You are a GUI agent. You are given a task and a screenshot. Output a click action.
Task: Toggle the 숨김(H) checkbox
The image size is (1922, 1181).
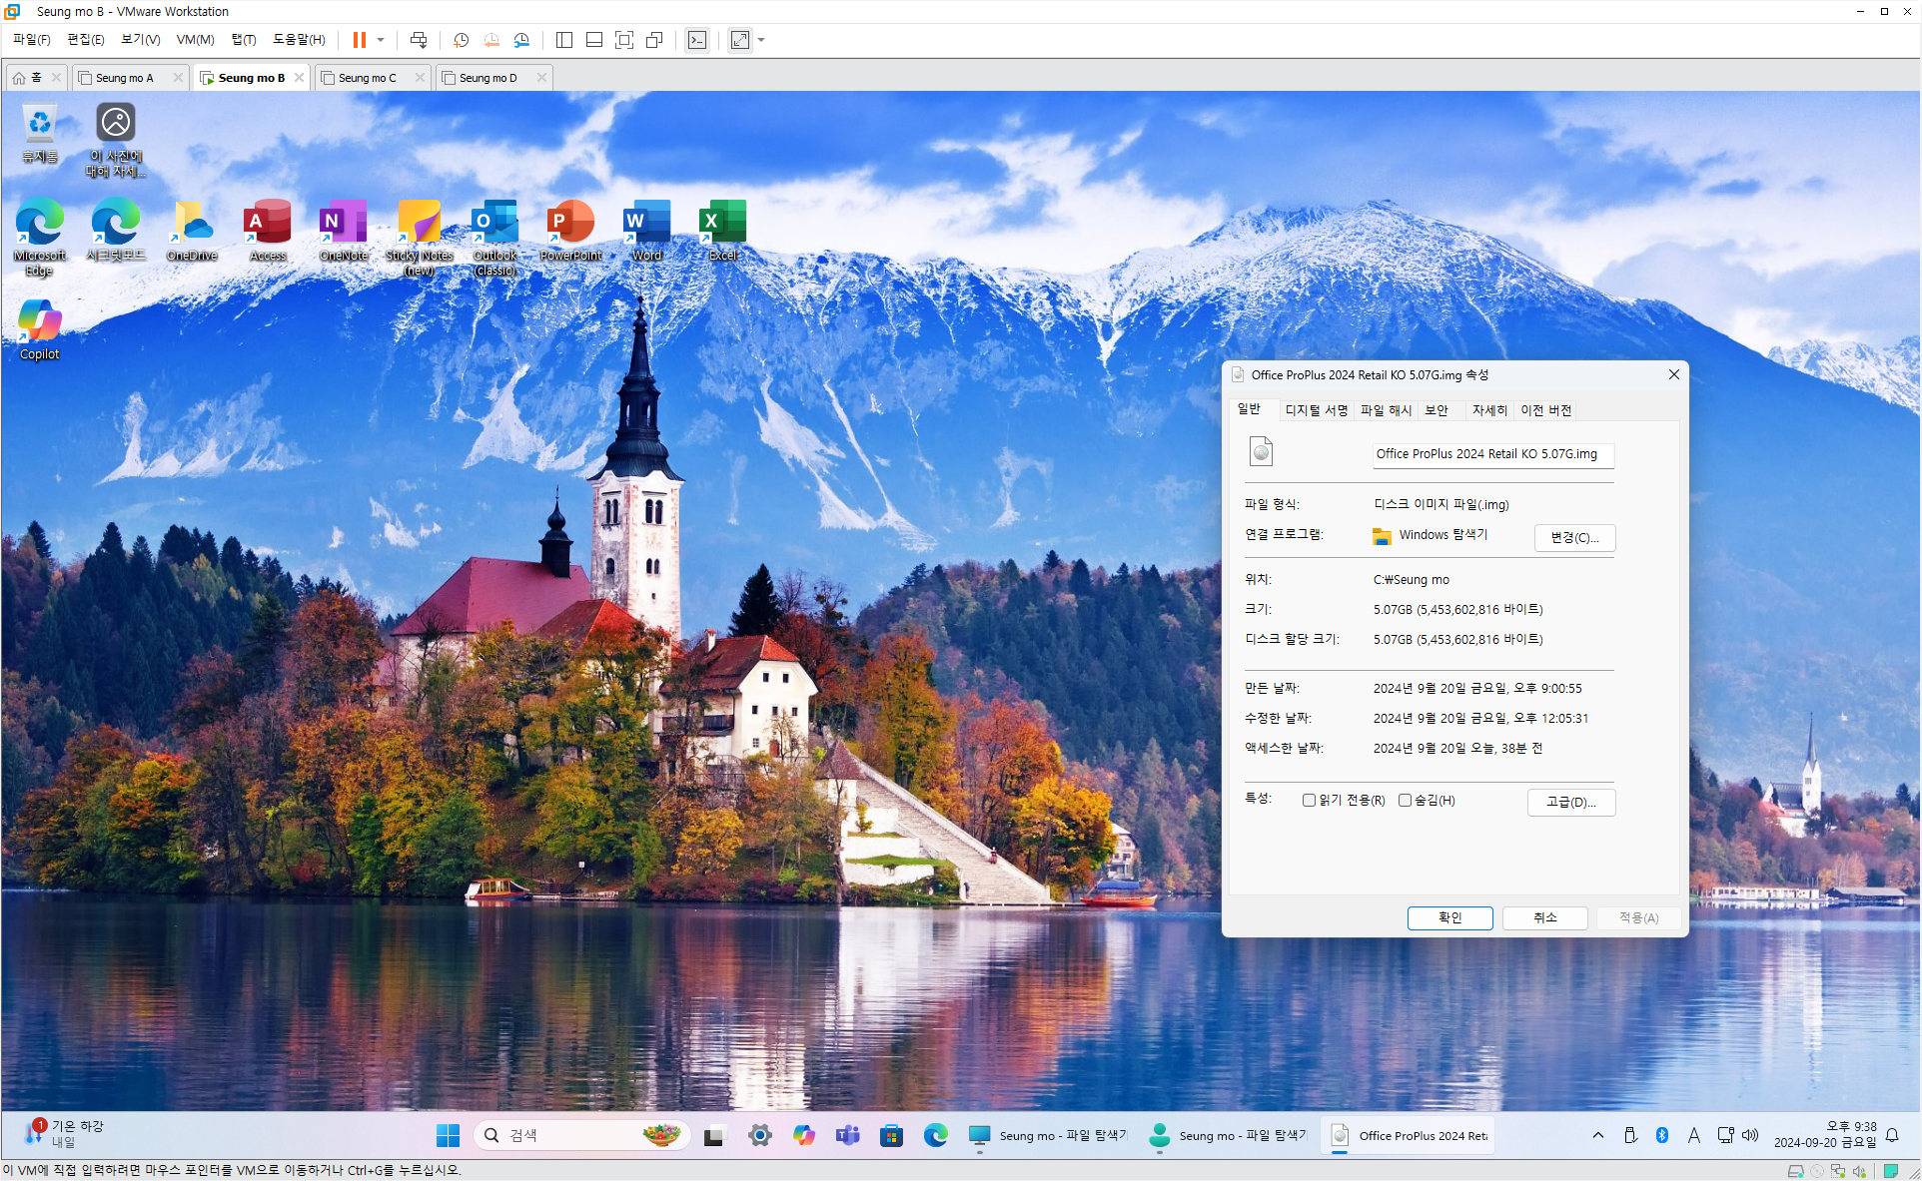pyautogui.click(x=1405, y=801)
